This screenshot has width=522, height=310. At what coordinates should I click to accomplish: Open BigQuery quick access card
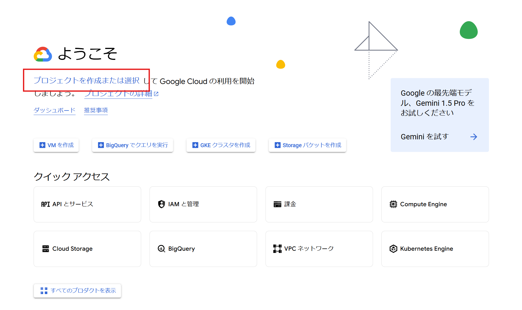click(x=203, y=249)
